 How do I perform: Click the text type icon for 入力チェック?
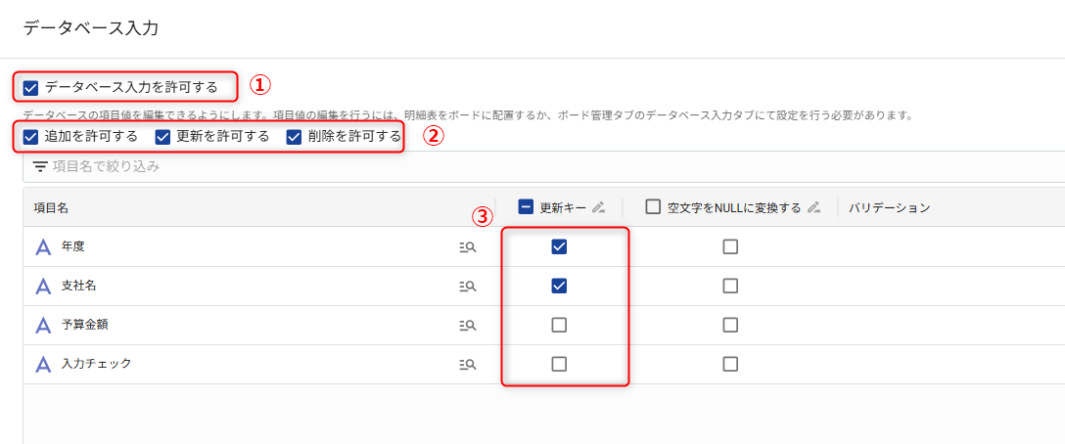(x=43, y=365)
